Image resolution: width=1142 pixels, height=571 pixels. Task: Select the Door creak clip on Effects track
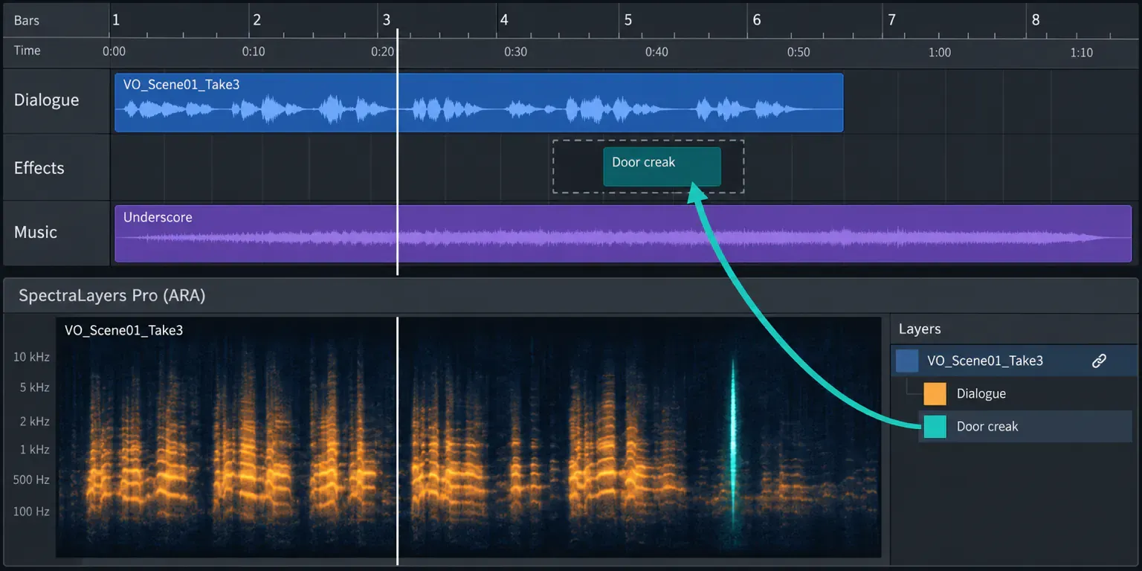[x=662, y=167]
